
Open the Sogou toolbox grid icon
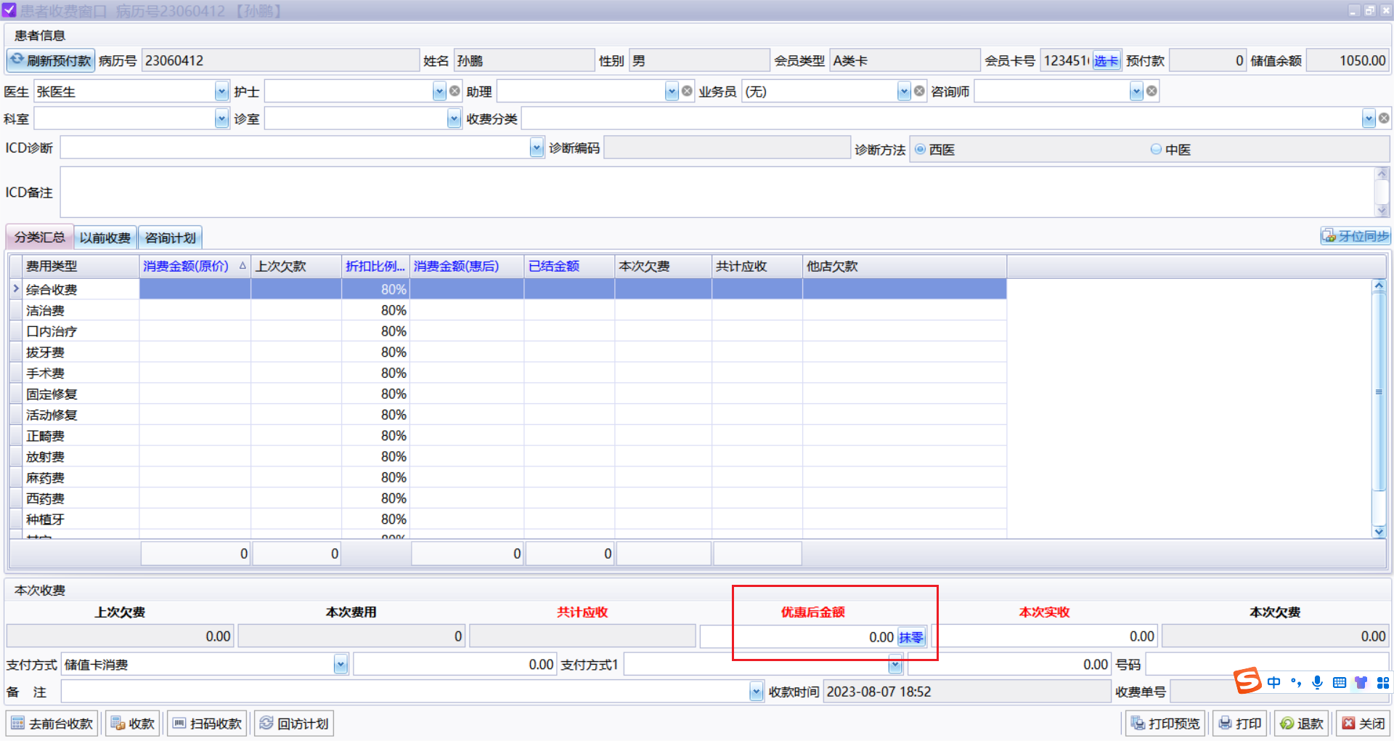click(x=1382, y=682)
